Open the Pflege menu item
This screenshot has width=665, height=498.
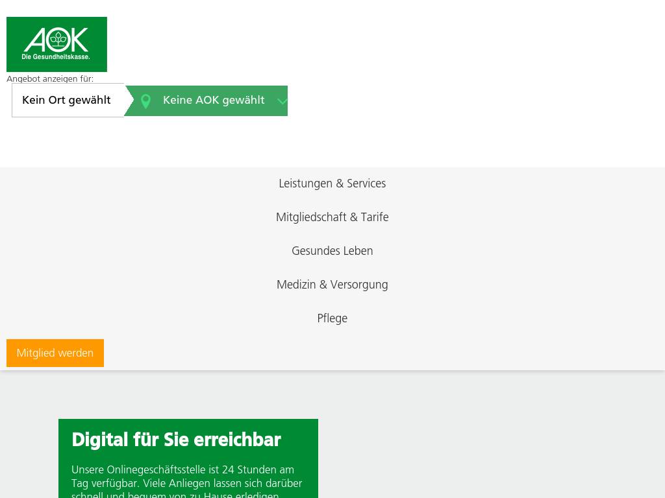(x=332, y=318)
